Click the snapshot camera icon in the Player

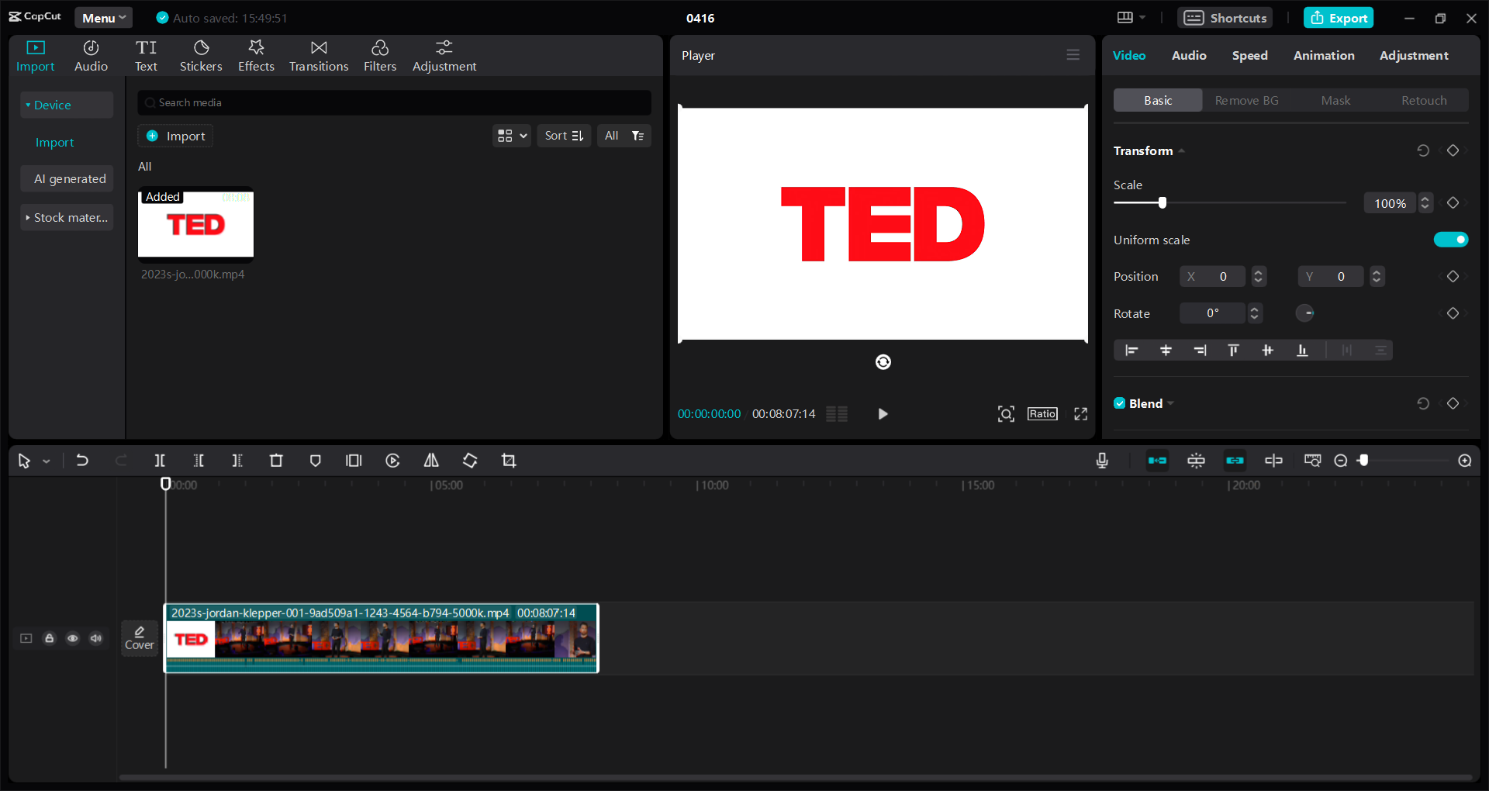tap(1005, 413)
